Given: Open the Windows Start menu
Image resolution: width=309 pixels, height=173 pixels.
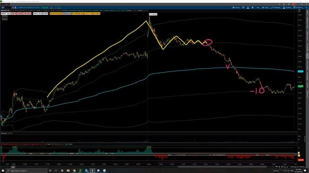Looking at the screenshot, I should click(3, 171).
